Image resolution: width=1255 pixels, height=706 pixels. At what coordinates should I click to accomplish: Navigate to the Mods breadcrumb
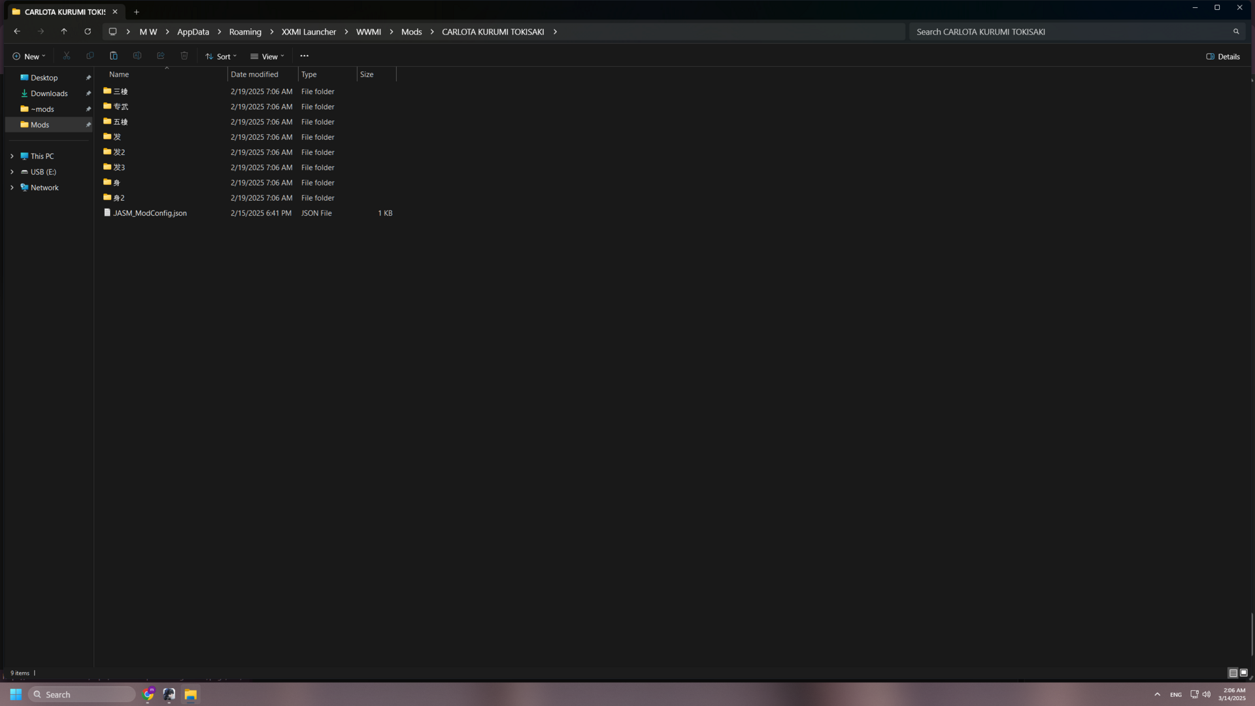pos(411,31)
